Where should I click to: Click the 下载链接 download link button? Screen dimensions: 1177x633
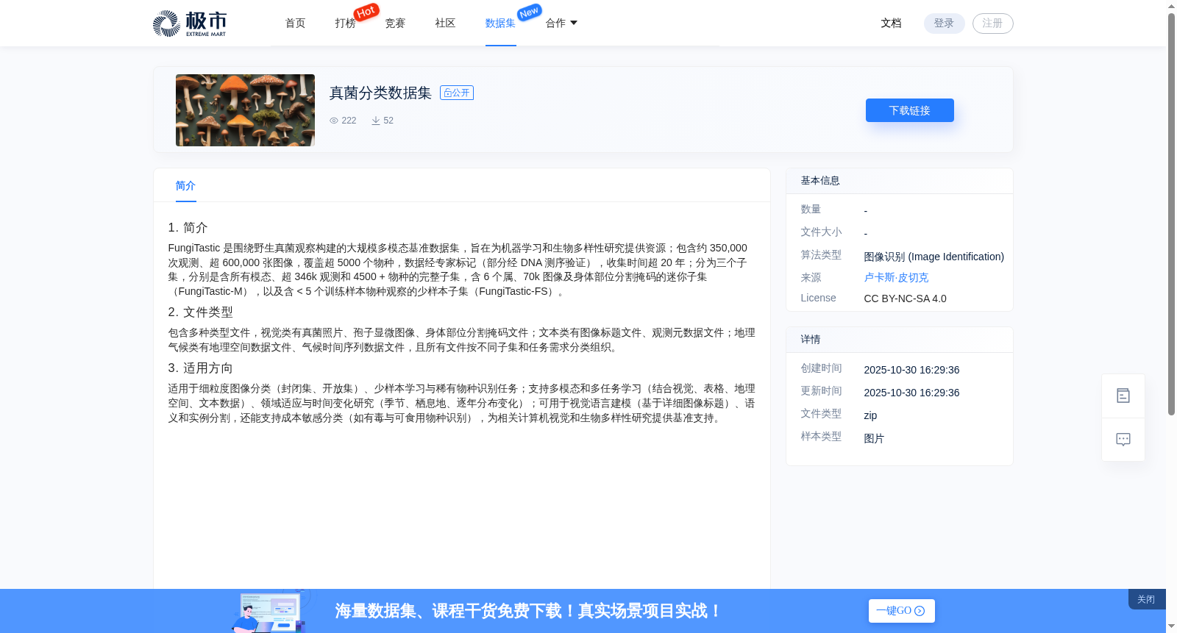(x=910, y=110)
